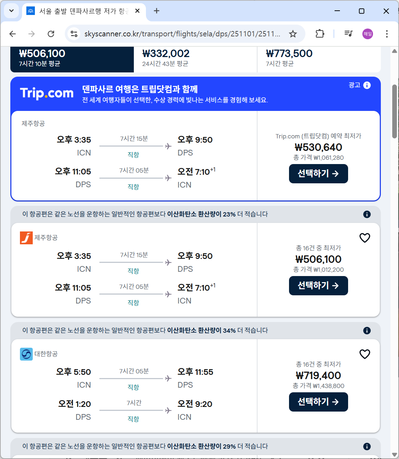Viewport: 399px width, 459px height.
Task: Open the tab search chevron at top left
Action: [11, 11]
